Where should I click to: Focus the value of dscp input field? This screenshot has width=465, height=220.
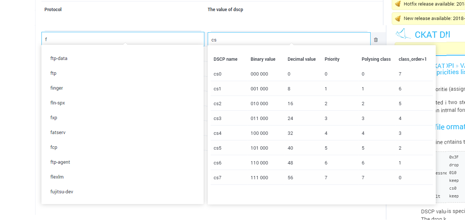click(x=289, y=39)
